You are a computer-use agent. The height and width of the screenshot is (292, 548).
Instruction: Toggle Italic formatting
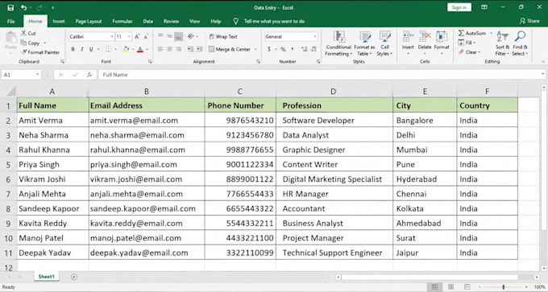click(81, 49)
